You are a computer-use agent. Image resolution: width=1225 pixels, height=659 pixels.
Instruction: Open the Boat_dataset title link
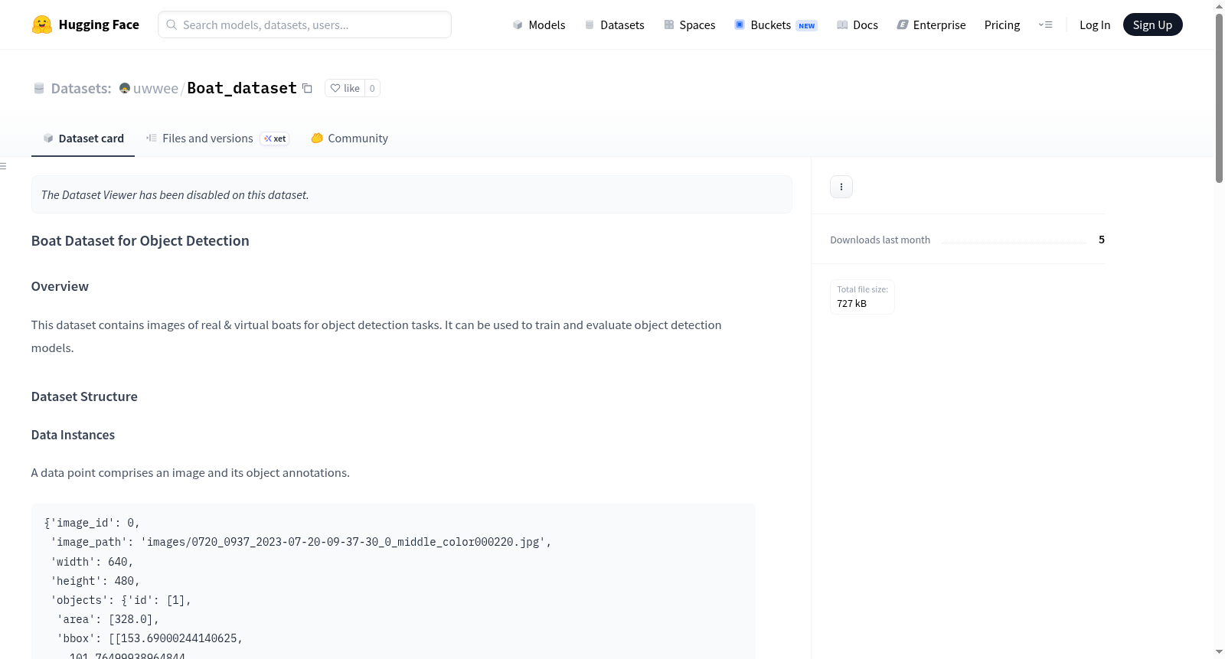(241, 88)
